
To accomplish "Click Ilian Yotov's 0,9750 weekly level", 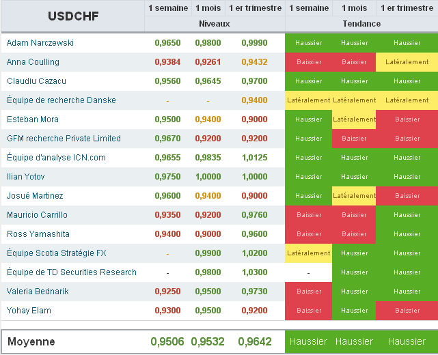I will coord(167,177).
